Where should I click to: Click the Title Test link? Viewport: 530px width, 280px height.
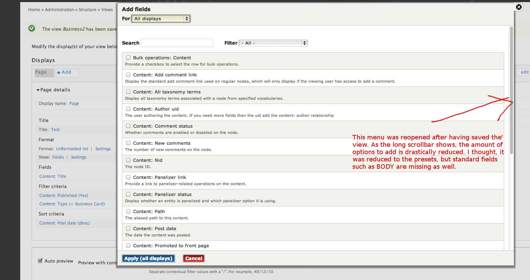tap(55, 130)
